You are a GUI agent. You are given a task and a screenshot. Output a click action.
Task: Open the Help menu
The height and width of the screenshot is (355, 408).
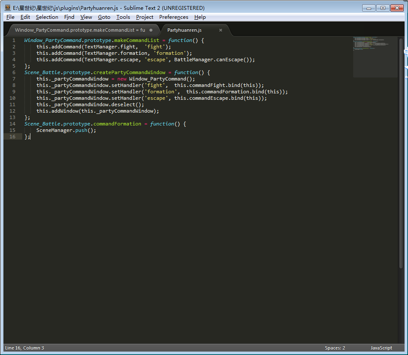pyautogui.click(x=200, y=17)
